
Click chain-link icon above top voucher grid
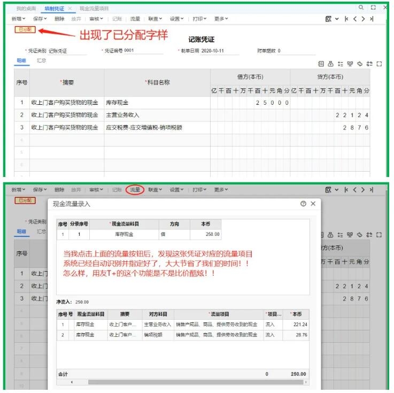tap(360, 64)
